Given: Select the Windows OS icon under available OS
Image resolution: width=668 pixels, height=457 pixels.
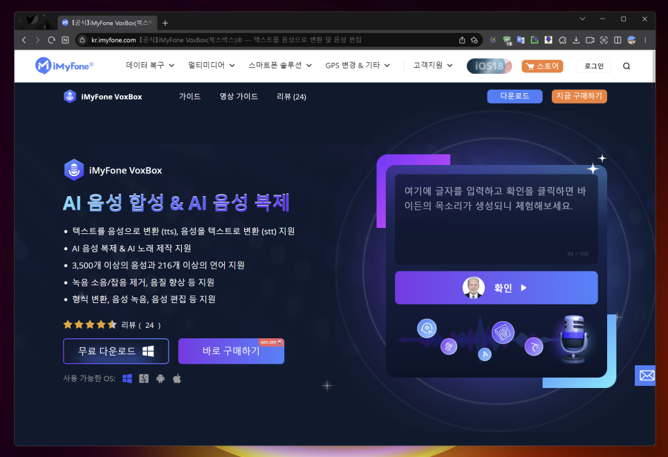Looking at the screenshot, I should pos(127,378).
